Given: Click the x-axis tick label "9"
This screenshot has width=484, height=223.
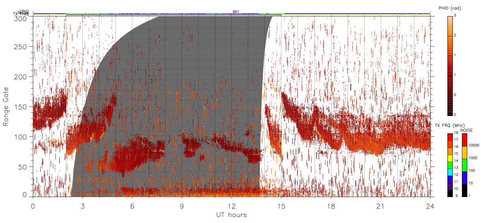Looking at the screenshot, I should [182, 206].
